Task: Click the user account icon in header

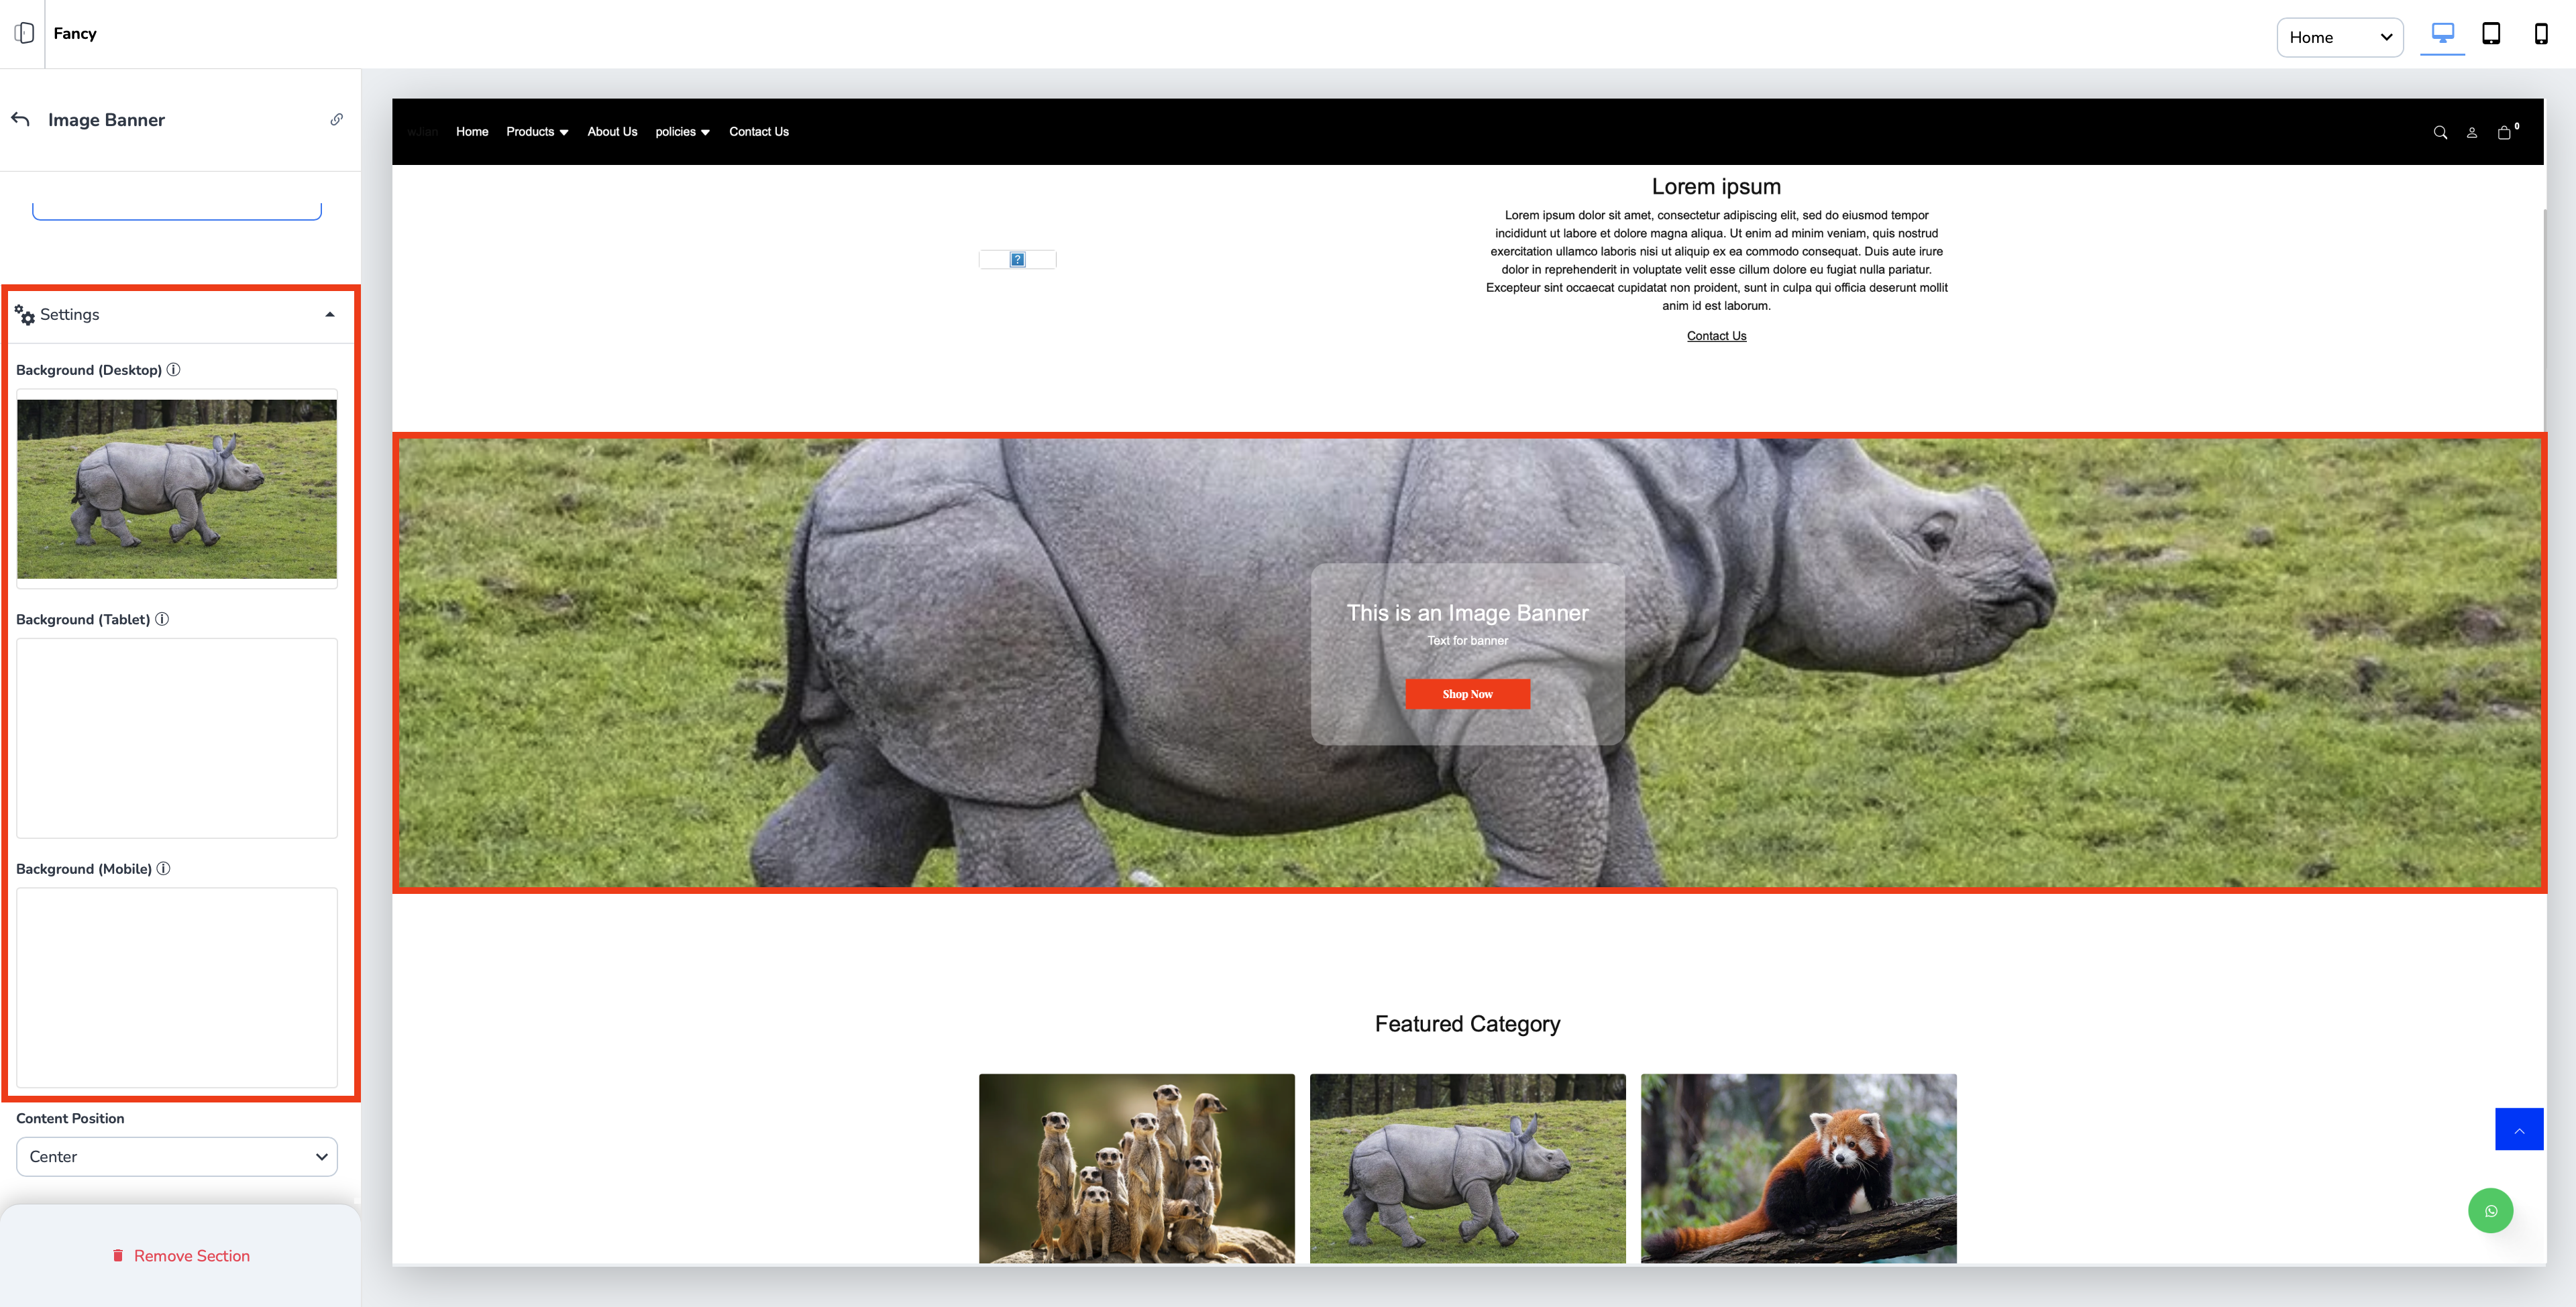Action: click(2471, 133)
